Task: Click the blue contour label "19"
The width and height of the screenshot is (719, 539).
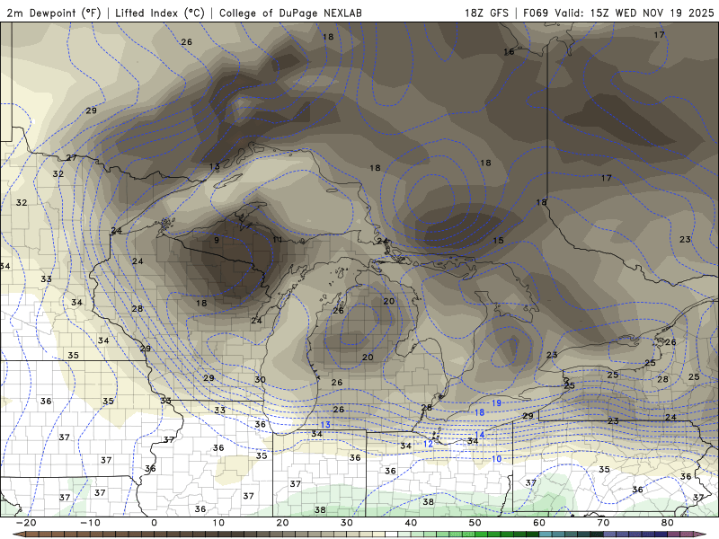Action: 497,403
